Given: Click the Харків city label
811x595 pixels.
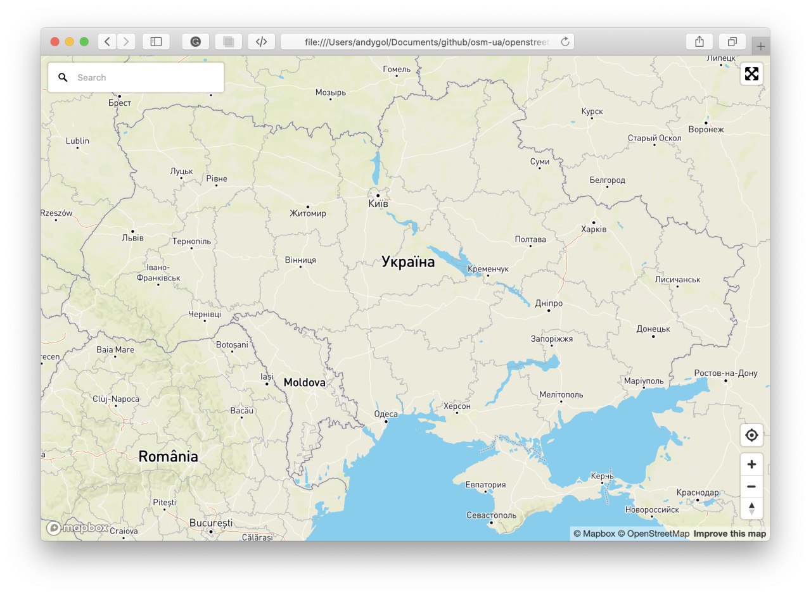Looking at the screenshot, I should pos(594,229).
